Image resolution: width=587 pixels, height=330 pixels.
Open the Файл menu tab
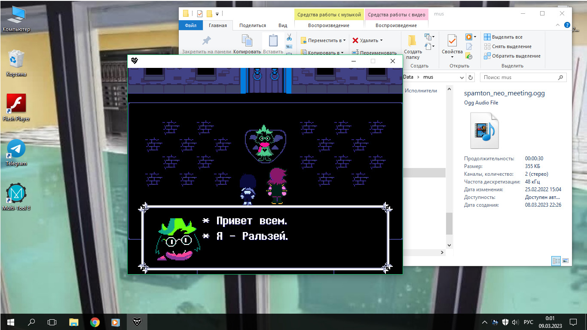pos(190,25)
